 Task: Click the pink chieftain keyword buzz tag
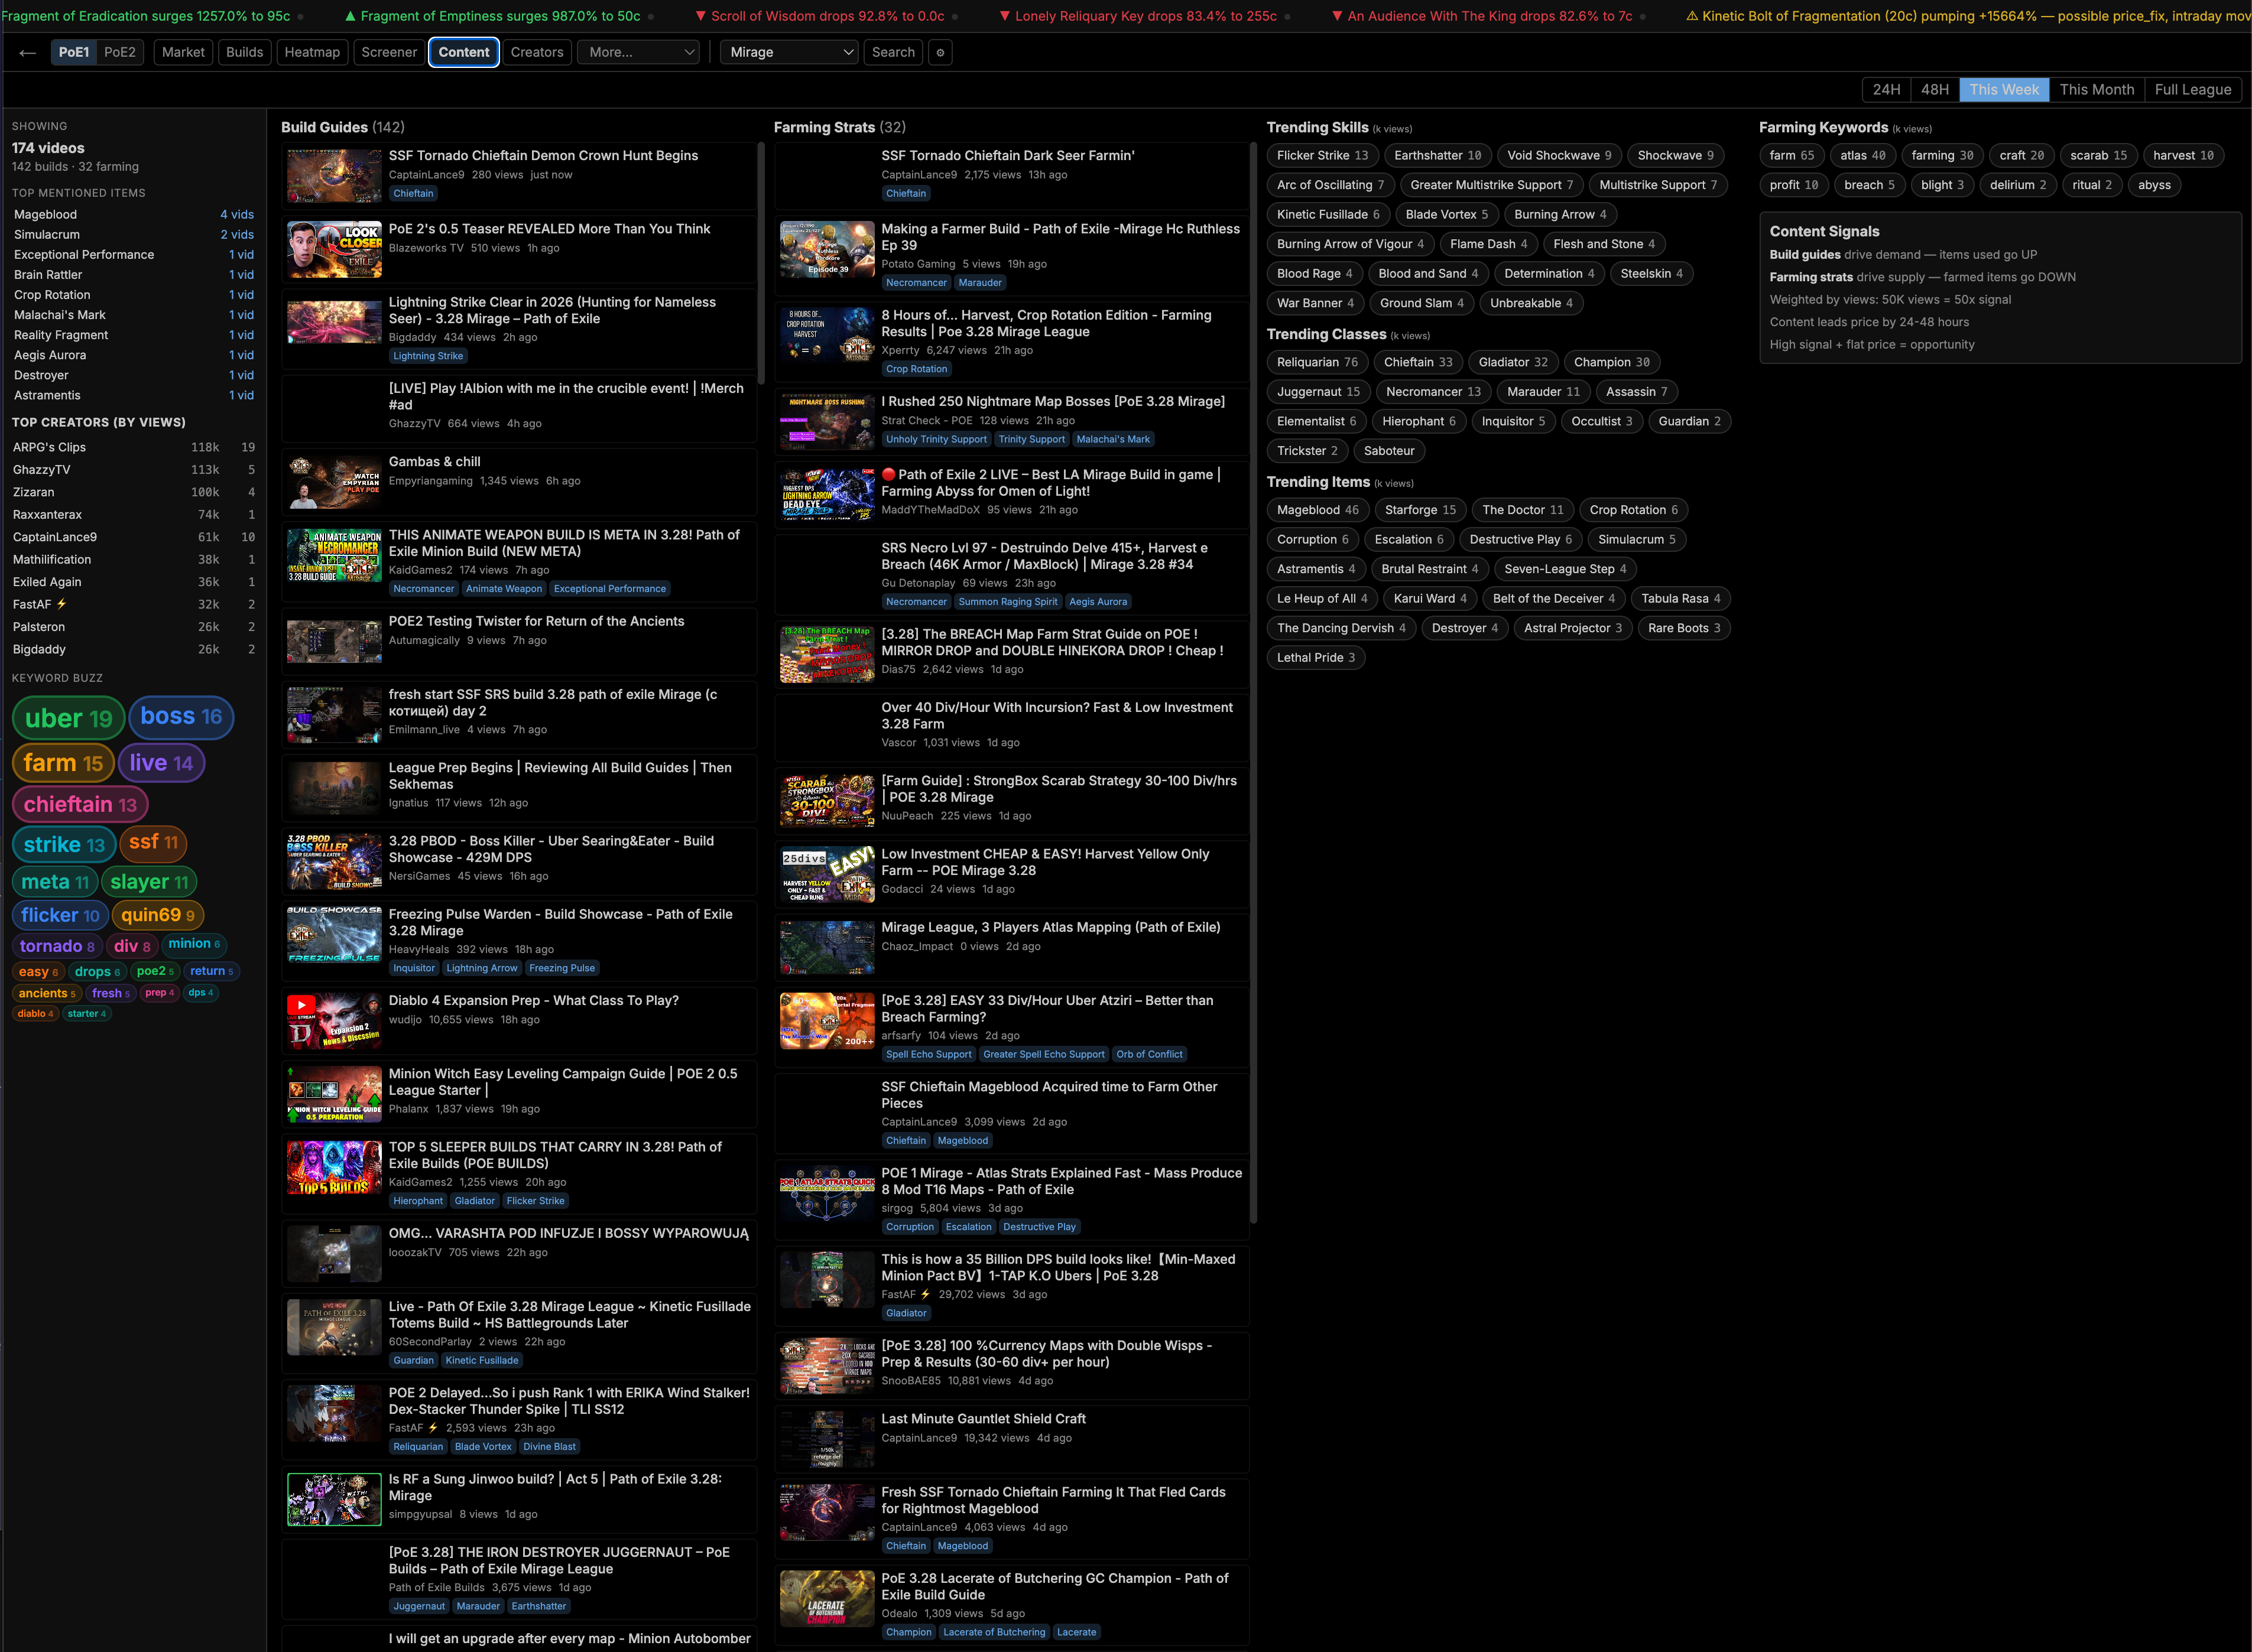click(x=80, y=805)
